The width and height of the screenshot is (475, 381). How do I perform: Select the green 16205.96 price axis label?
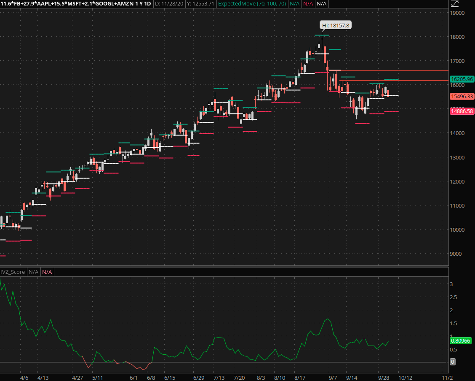click(x=462, y=79)
